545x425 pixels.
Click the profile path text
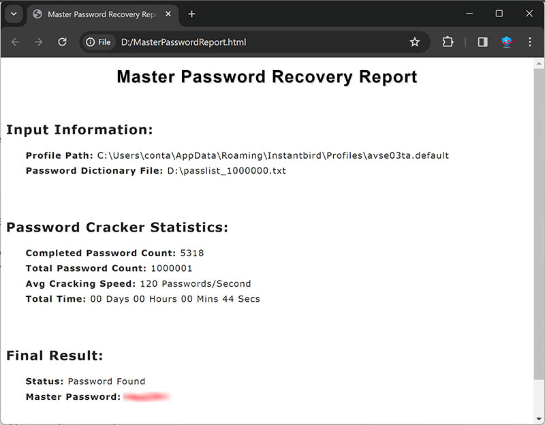tap(272, 156)
